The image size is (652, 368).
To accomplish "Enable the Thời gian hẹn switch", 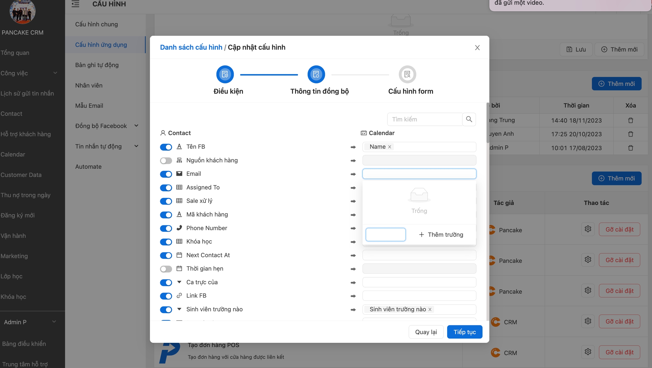I will (x=166, y=269).
